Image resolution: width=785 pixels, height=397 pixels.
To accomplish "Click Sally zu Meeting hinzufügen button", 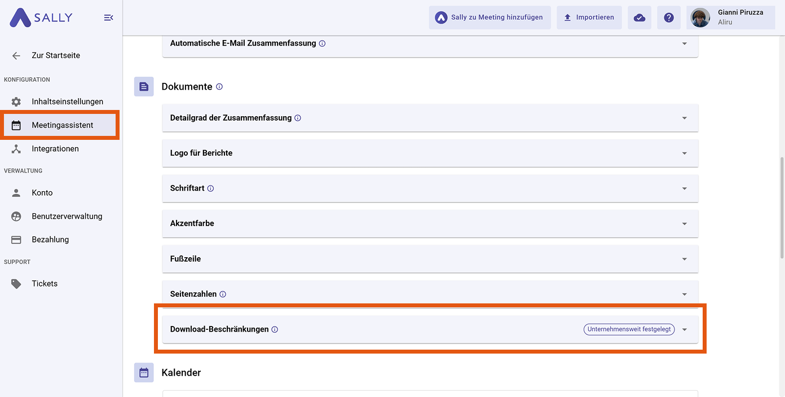I will [489, 17].
